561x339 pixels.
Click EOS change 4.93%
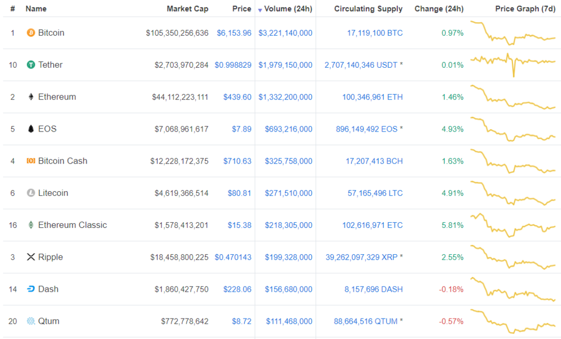452,129
